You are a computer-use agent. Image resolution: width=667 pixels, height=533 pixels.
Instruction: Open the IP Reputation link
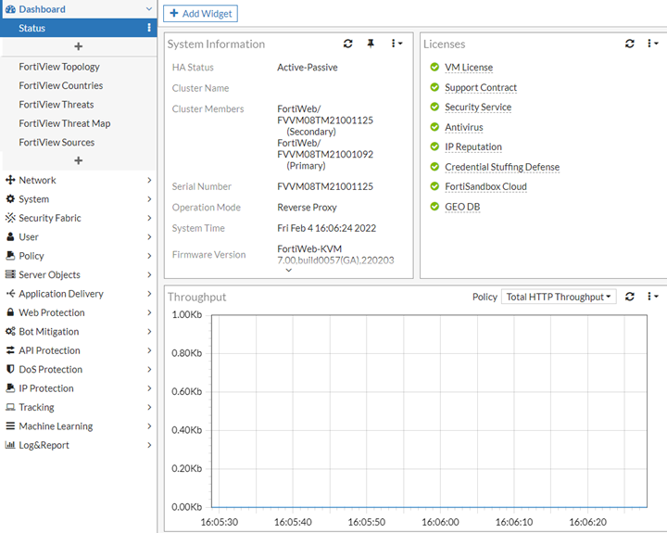pos(473,146)
